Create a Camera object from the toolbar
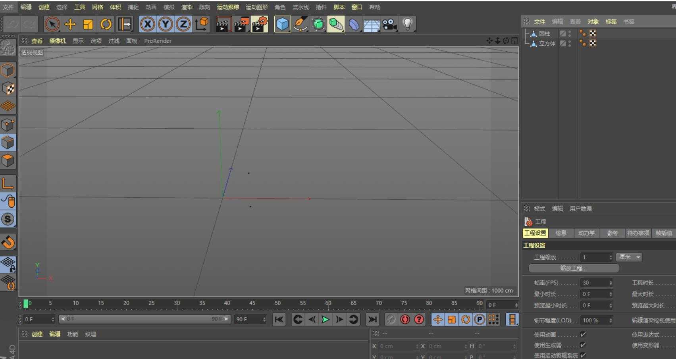This screenshot has height=359, width=676. [389, 25]
